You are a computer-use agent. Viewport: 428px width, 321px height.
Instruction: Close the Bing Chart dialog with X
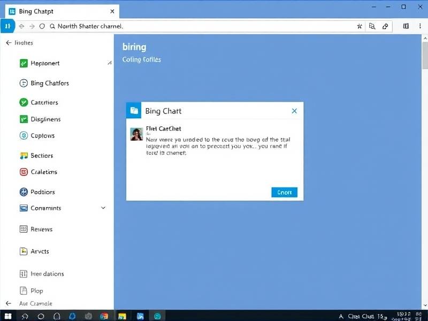pyautogui.click(x=294, y=111)
